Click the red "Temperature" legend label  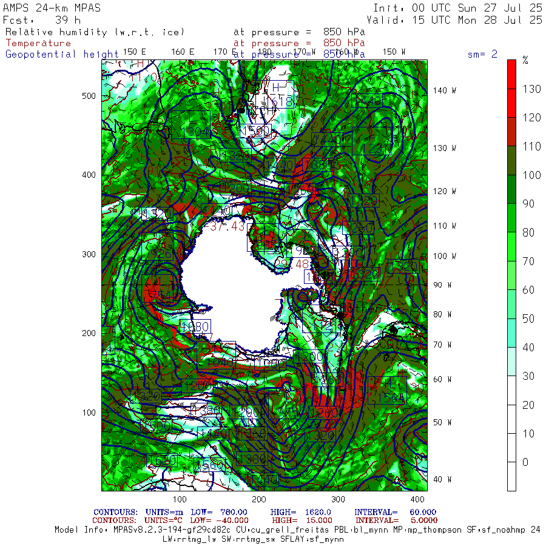click(38, 43)
